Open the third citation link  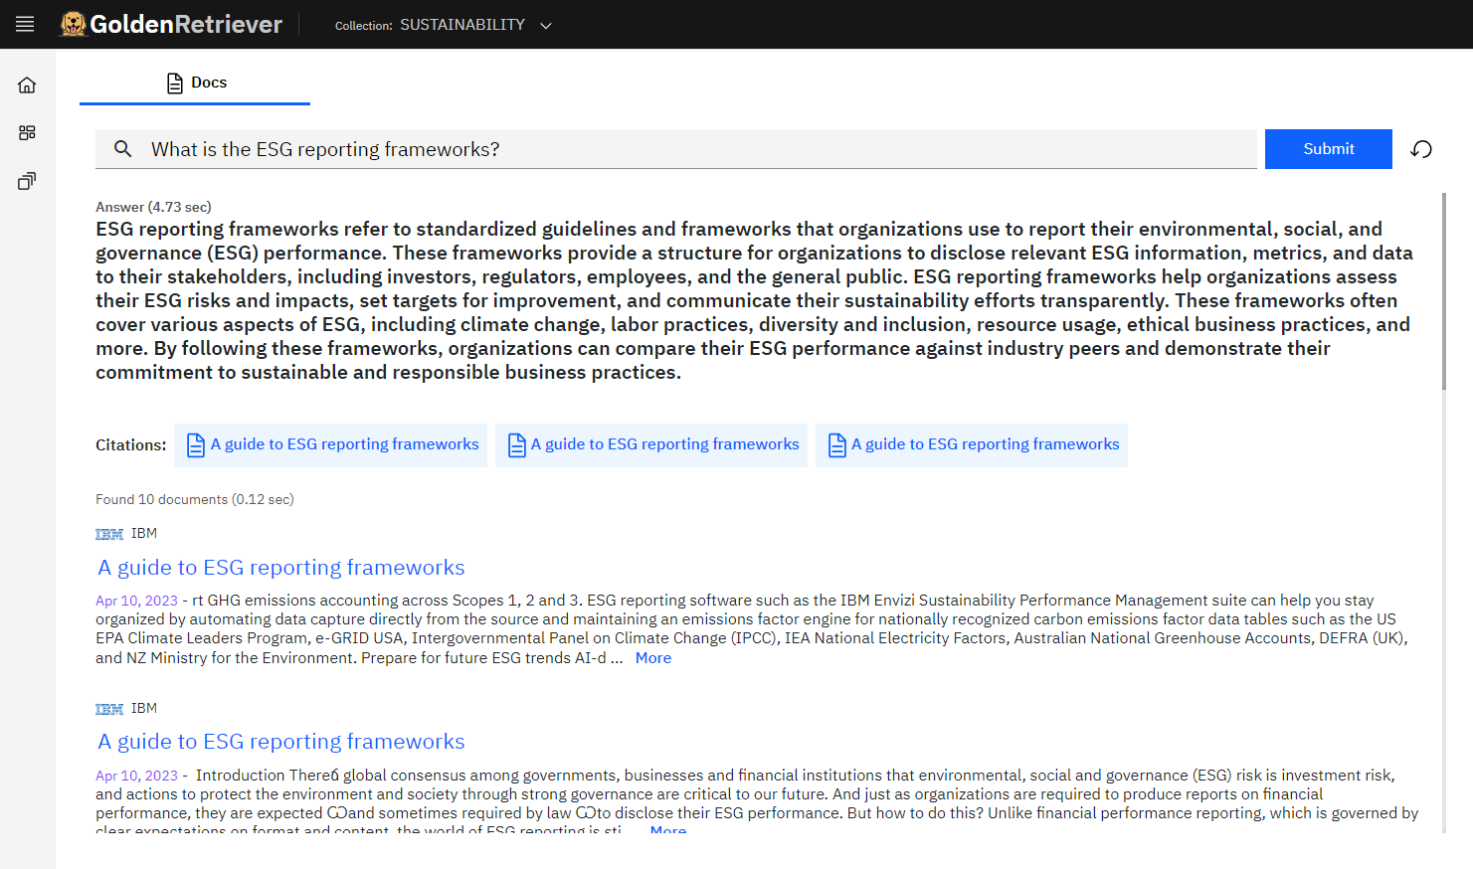click(x=985, y=444)
